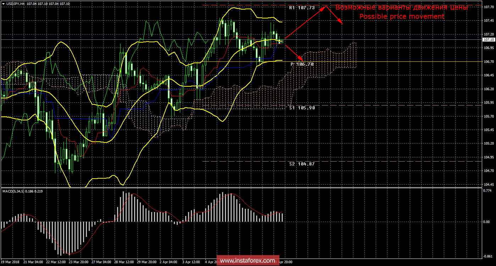Screen dimensions: 496x266
Task: Click the 106.95 price axis value
Action: [x=488, y=48]
